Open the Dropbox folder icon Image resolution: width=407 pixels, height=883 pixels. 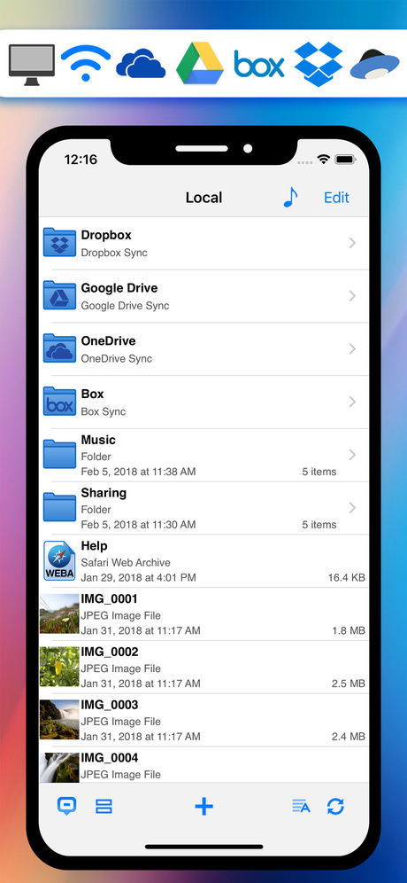(x=59, y=243)
